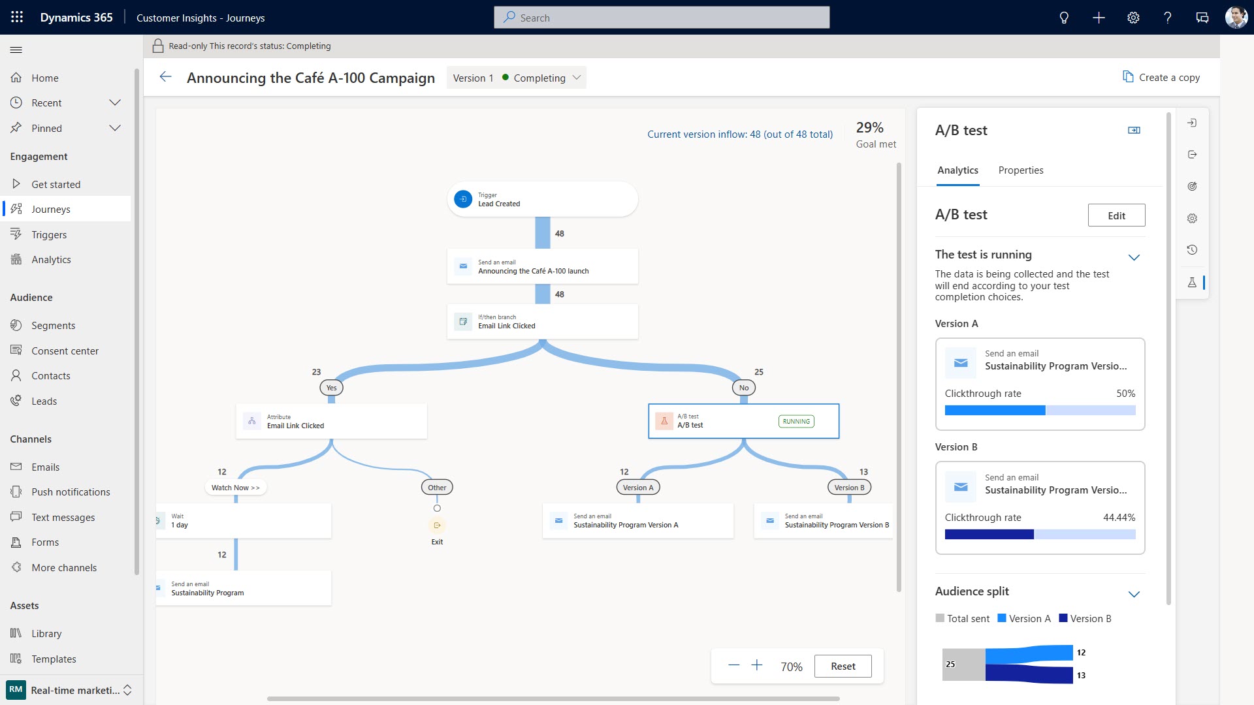Click Create a copy of the journey
This screenshot has height=705, width=1254.
[x=1161, y=77]
